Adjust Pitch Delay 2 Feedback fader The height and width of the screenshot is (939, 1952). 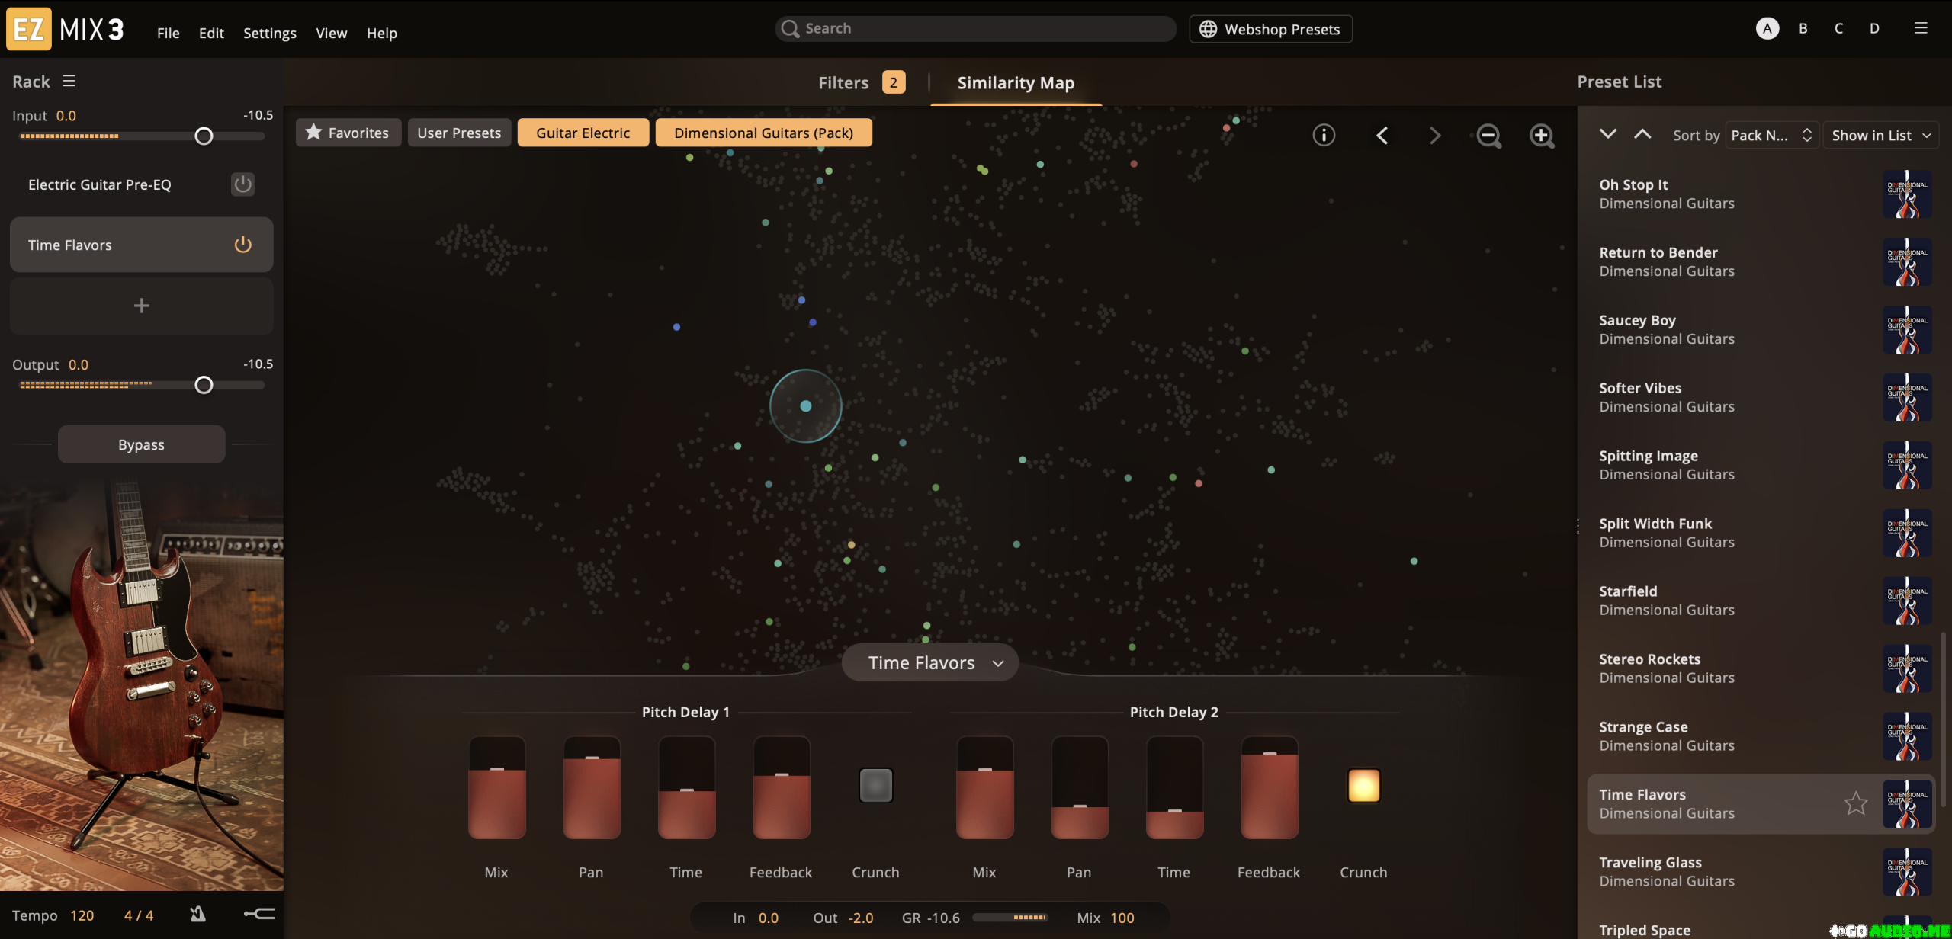click(x=1270, y=788)
